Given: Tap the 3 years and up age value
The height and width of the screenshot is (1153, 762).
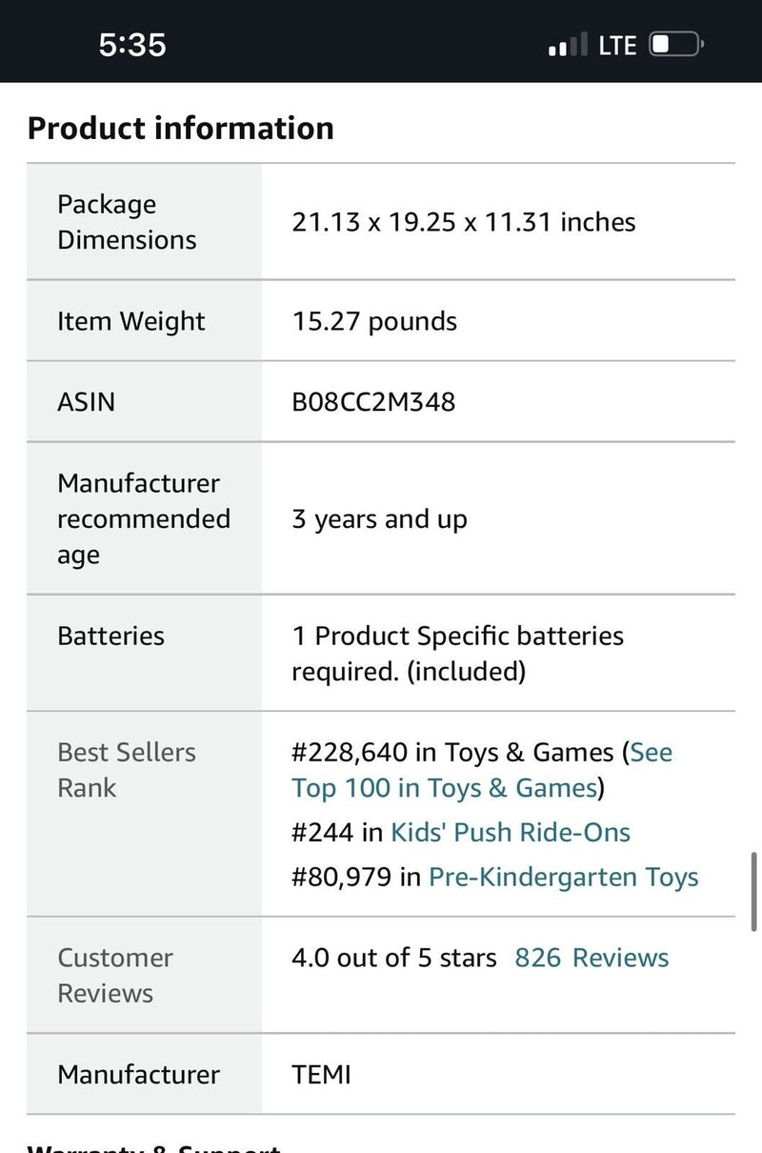Looking at the screenshot, I should pyautogui.click(x=379, y=519).
